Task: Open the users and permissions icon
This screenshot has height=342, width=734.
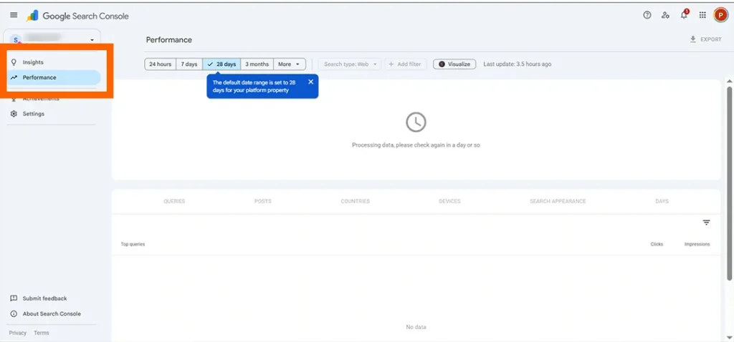Action: point(665,16)
